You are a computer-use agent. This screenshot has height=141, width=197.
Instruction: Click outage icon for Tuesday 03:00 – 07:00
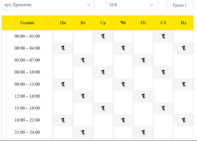(83, 60)
